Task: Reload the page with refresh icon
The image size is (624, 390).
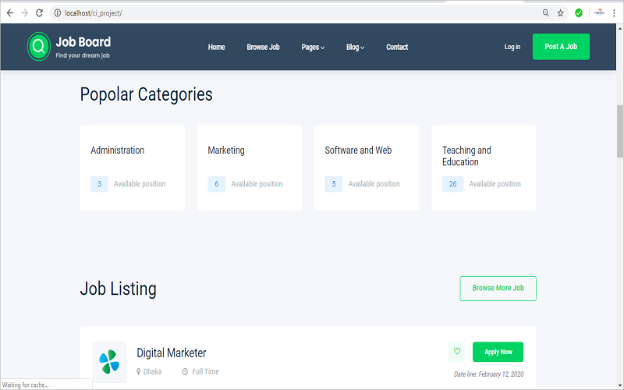Action: (39, 13)
